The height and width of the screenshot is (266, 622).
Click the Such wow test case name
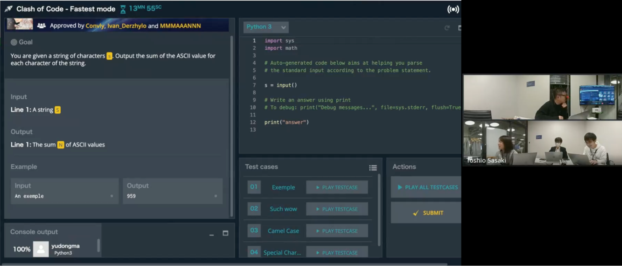pos(283,209)
